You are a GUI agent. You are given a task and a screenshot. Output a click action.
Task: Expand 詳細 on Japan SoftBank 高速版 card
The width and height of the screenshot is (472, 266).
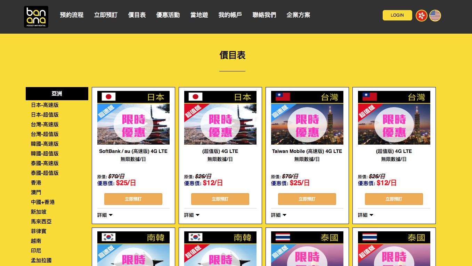tap(105, 215)
